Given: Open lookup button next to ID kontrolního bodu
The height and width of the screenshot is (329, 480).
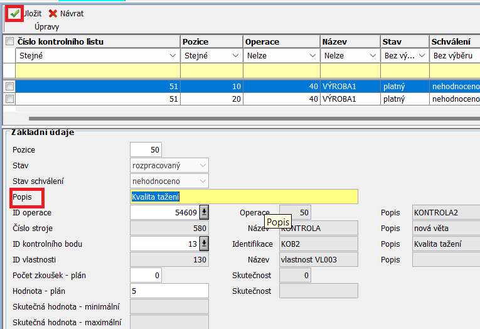Looking at the screenshot, I should tap(204, 244).
